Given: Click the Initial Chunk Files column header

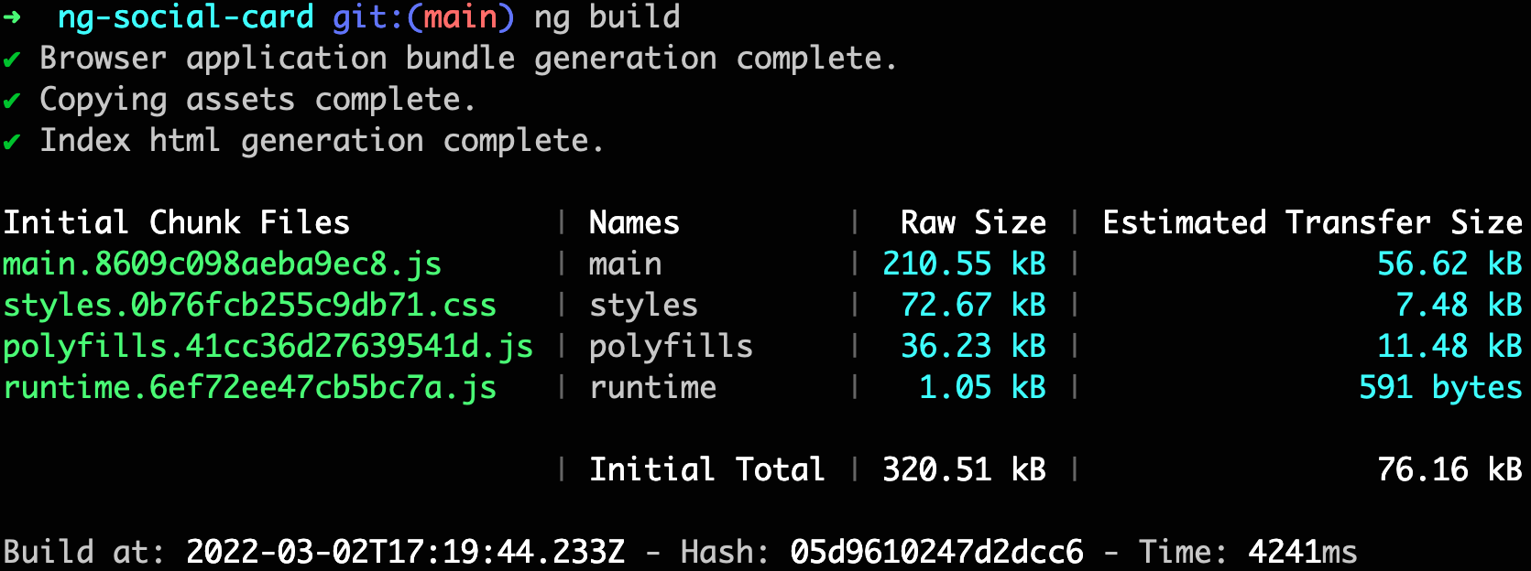Looking at the screenshot, I should [177, 223].
